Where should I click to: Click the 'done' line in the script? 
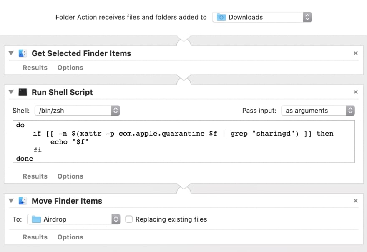tap(25, 159)
